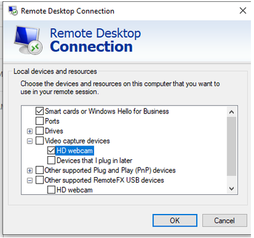Screen dimensions: 254x238
Task: Select Devices that I plug in later label
Action: (95, 161)
